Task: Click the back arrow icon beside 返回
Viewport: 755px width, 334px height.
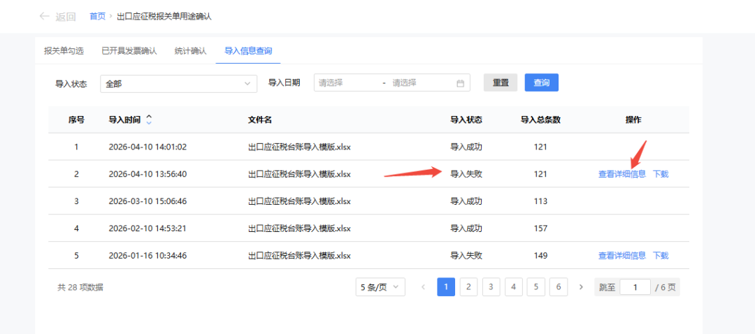Action: (x=44, y=16)
